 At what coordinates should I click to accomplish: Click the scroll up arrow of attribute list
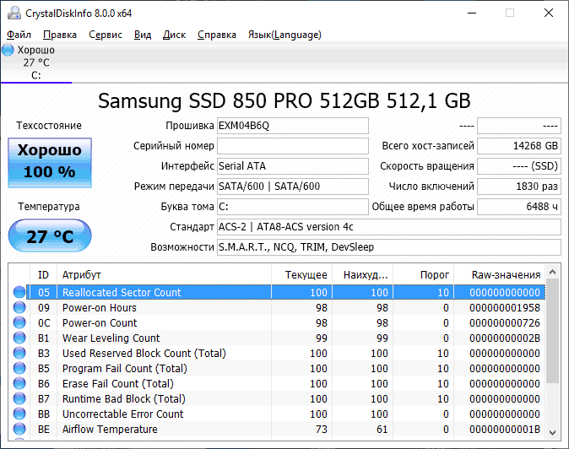tap(553, 272)
